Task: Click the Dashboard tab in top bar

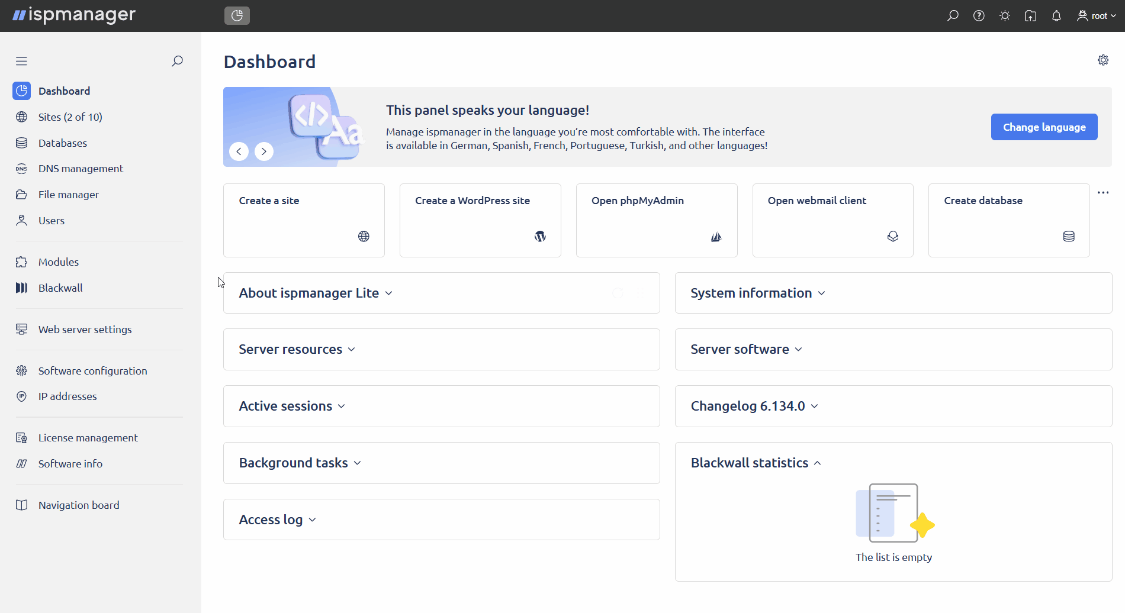Action: click(237, 16)
